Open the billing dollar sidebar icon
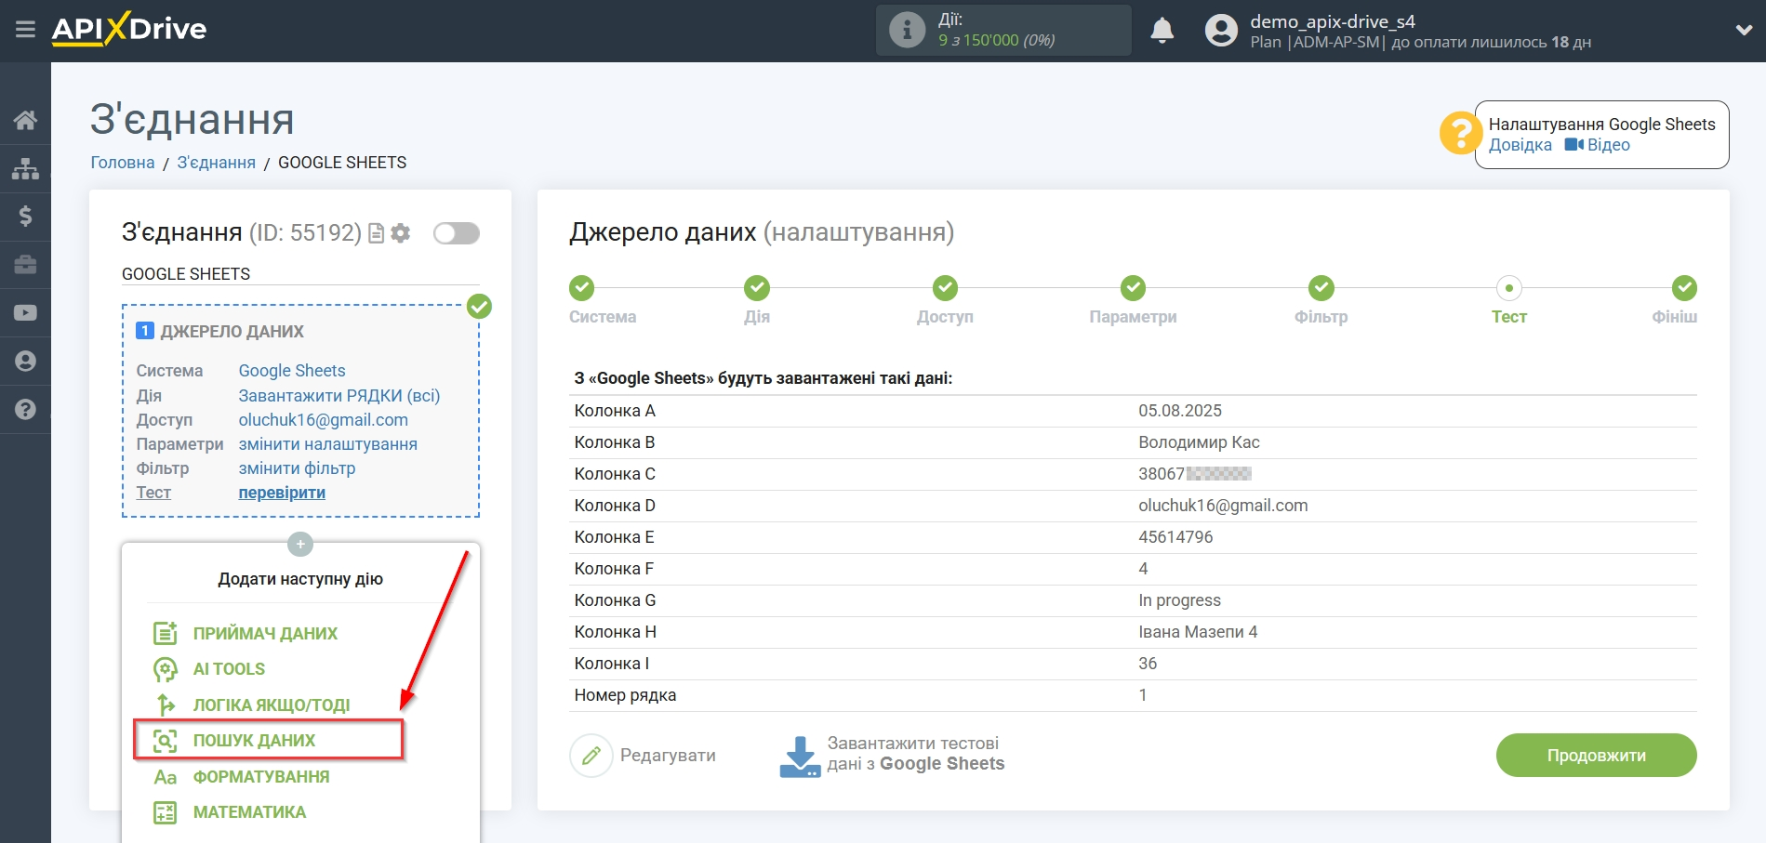Screen dimensions: 1766x843 coord(25,217)
